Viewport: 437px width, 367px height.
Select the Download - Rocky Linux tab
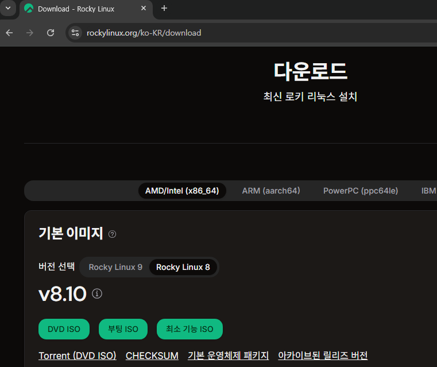[86, 9]
